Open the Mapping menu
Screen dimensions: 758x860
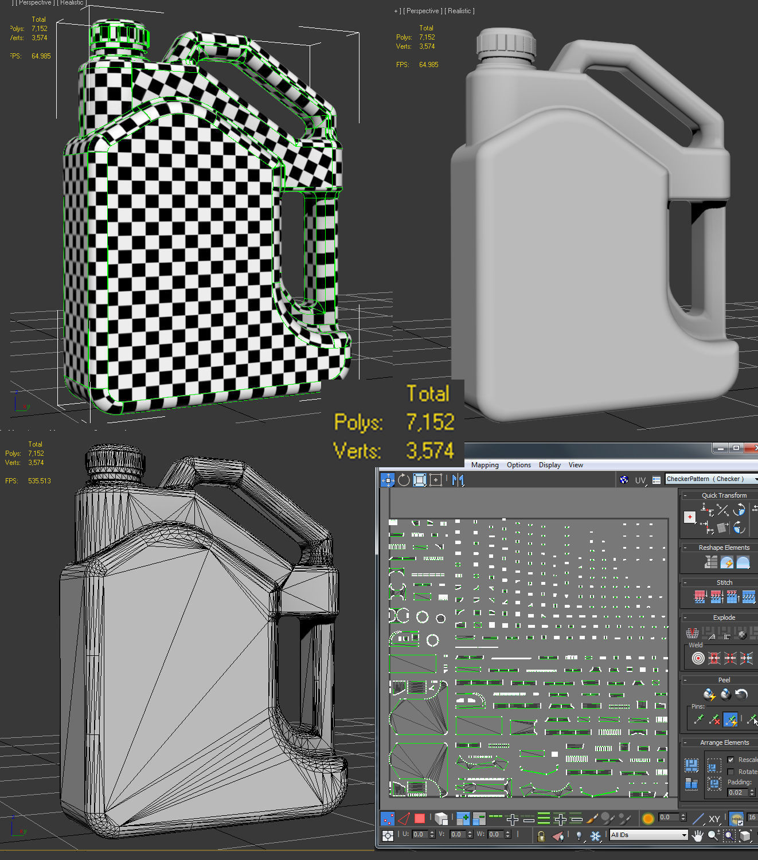click(485, 465)
